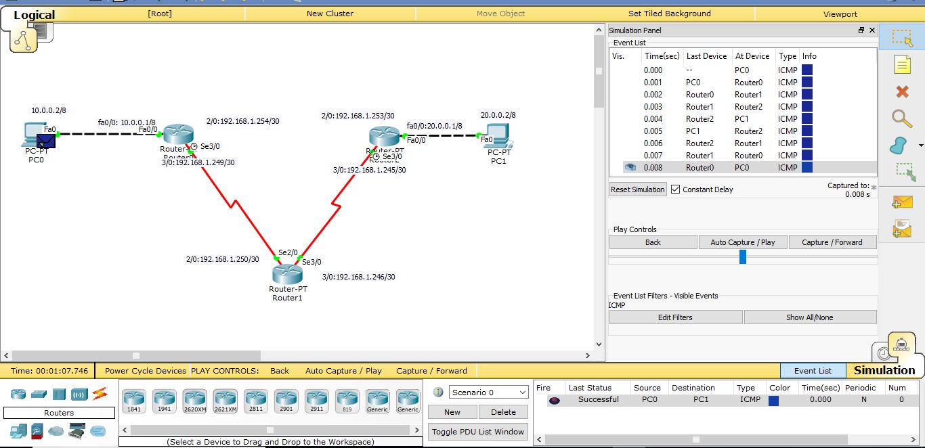Select the Custom Made Devices icon
The image size is (925, 448).
[77, 430]
